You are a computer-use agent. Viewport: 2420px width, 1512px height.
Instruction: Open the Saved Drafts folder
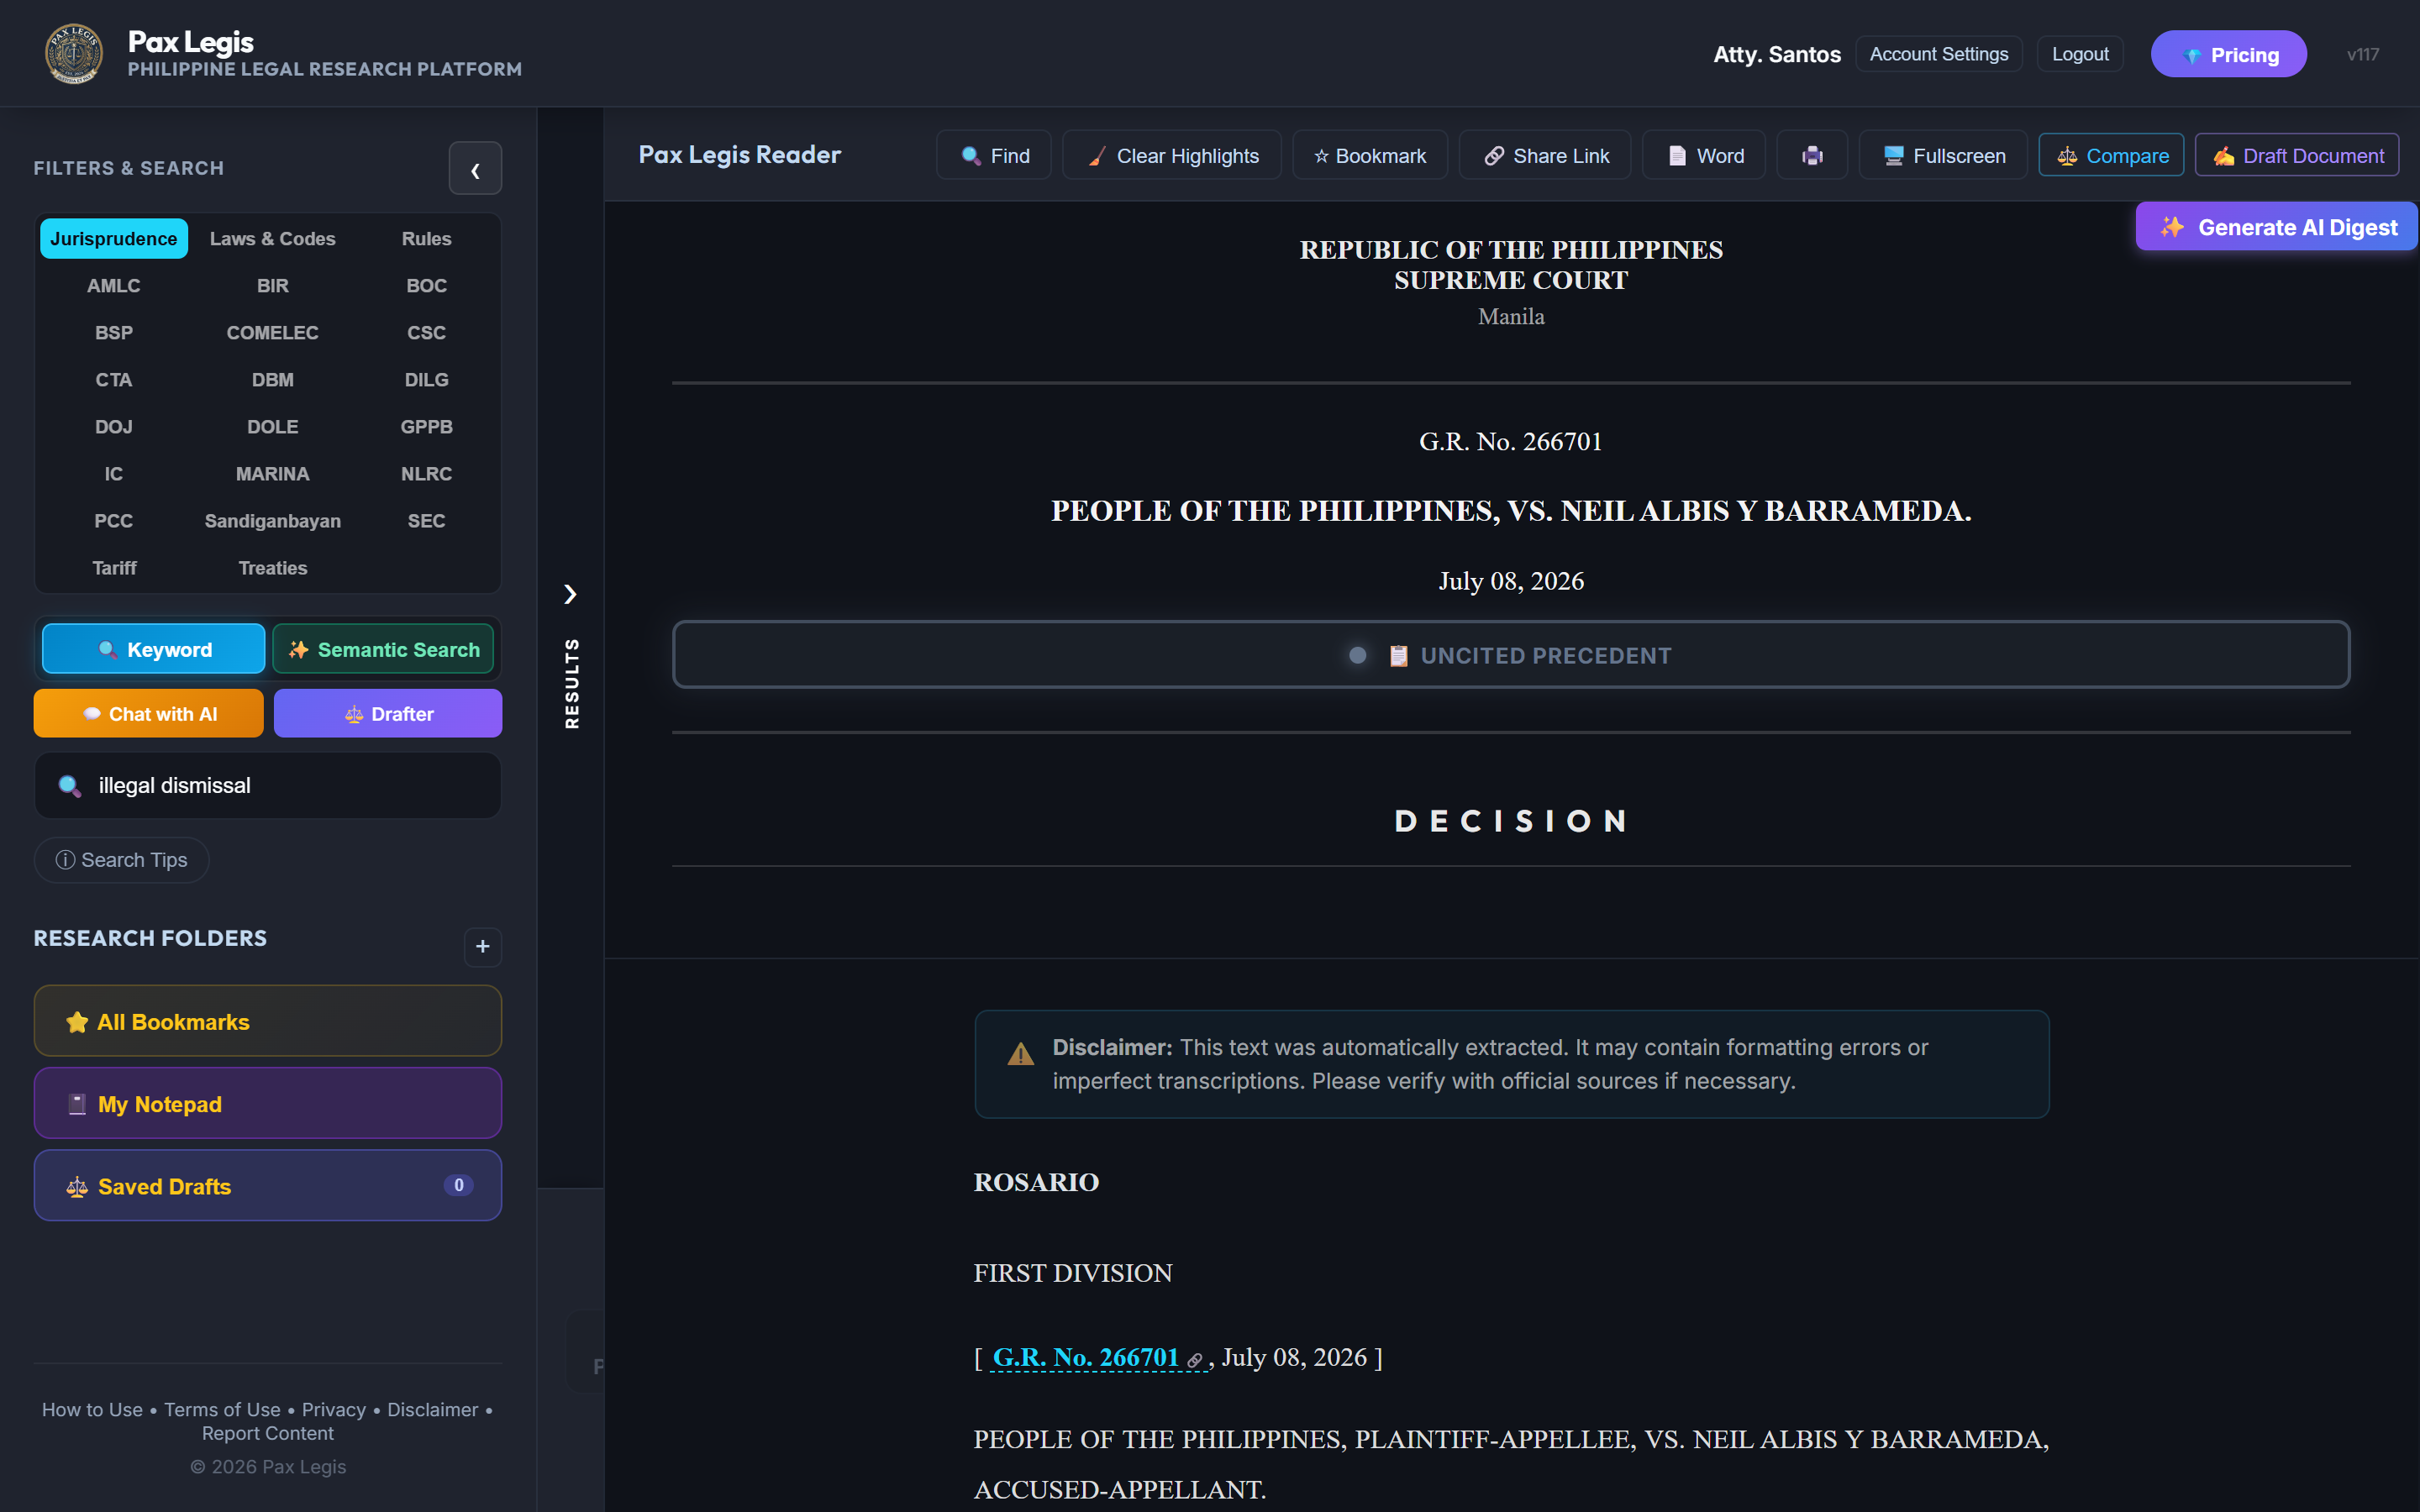pyautogui.click(x=268, y=1185)
